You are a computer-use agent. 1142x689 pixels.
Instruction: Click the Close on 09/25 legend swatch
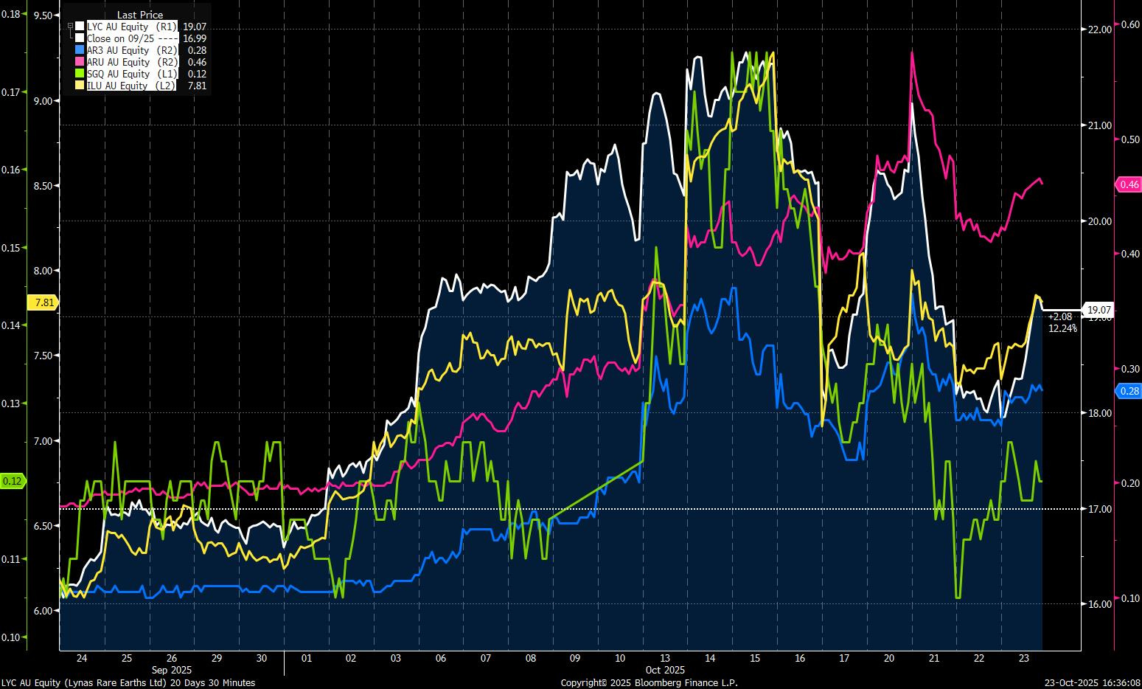pyautogui.click(x=80, y=38)
